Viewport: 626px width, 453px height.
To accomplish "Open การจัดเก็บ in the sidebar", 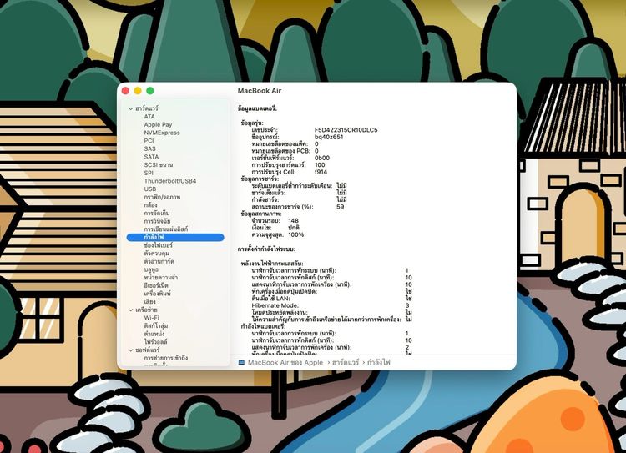I will (157, 213).
